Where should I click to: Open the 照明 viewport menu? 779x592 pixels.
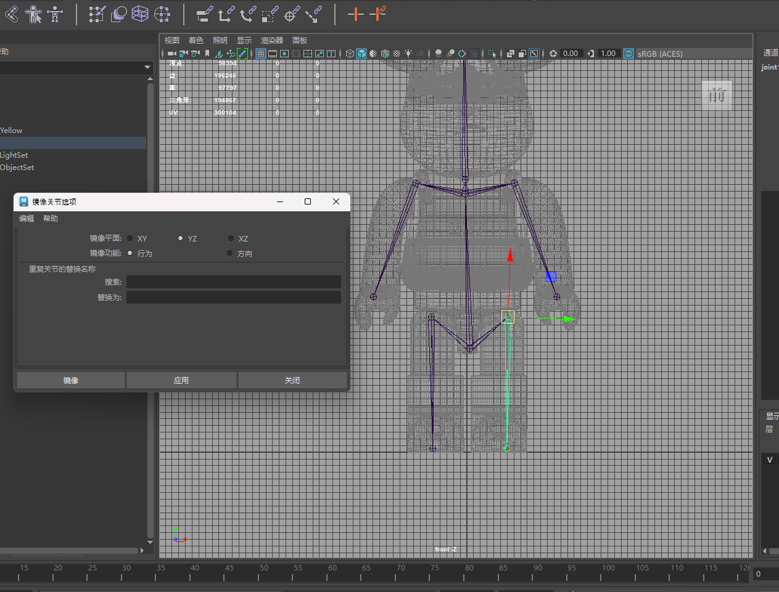(x=220, y=40)
